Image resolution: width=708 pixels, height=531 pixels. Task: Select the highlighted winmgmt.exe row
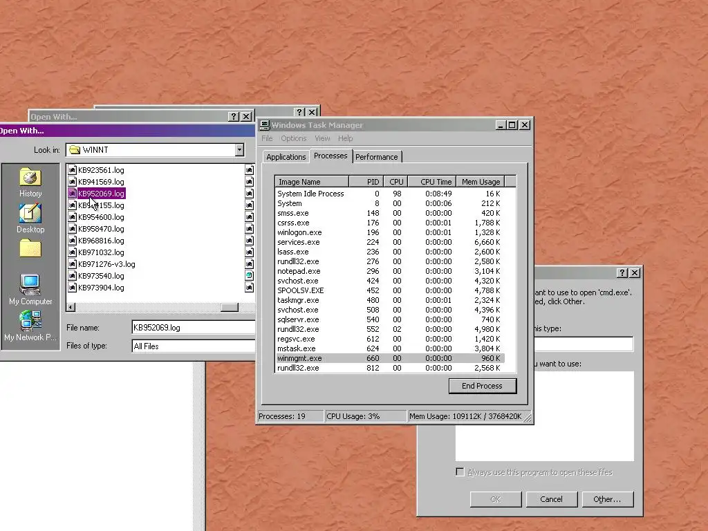point(390,358)
